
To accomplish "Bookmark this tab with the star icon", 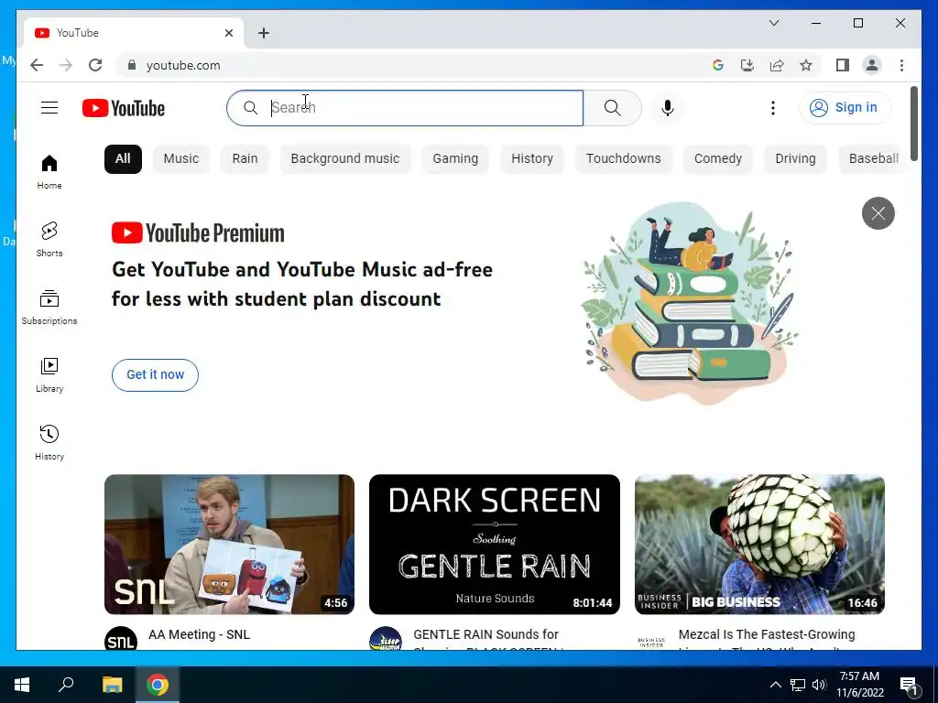I will coord(806,65).
